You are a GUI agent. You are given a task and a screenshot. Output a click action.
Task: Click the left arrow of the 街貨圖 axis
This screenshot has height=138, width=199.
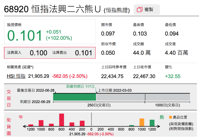coord(25,126)
